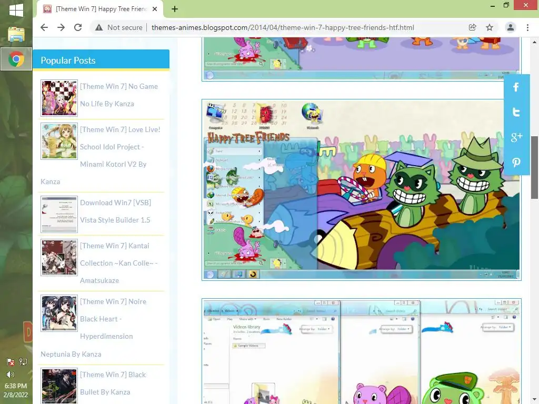This screenshot has height=404, width=539.
Task: Click the page vertical scrollbar thumb
Action: (x=534, y=167)
